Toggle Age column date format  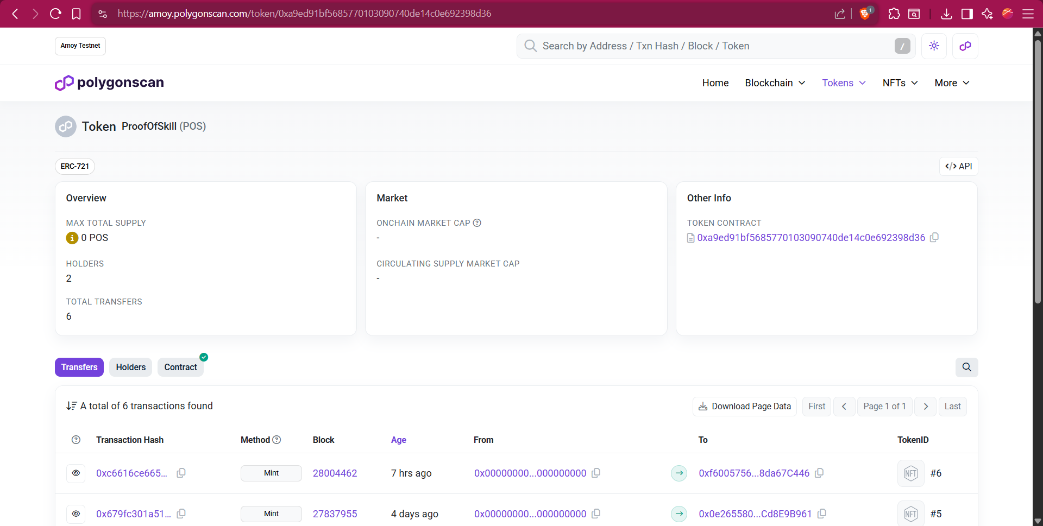tap(399, 440)
